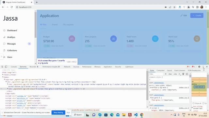Viewport: 209px width, 118px height.
Task: Expand the nav navbarVertical node
Action: (8, 84)
